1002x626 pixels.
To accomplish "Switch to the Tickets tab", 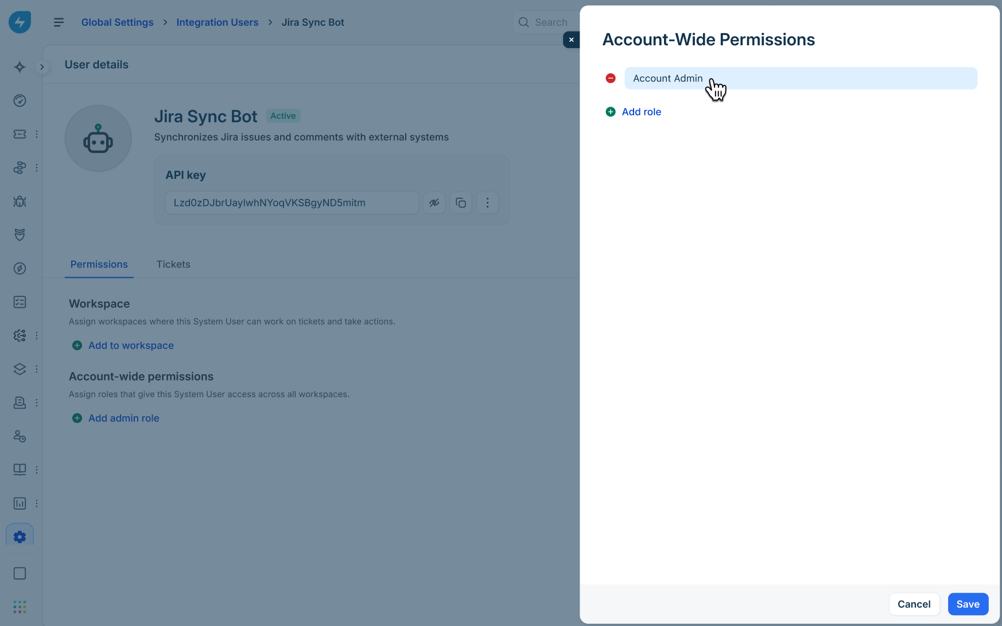I will point(173,264).
